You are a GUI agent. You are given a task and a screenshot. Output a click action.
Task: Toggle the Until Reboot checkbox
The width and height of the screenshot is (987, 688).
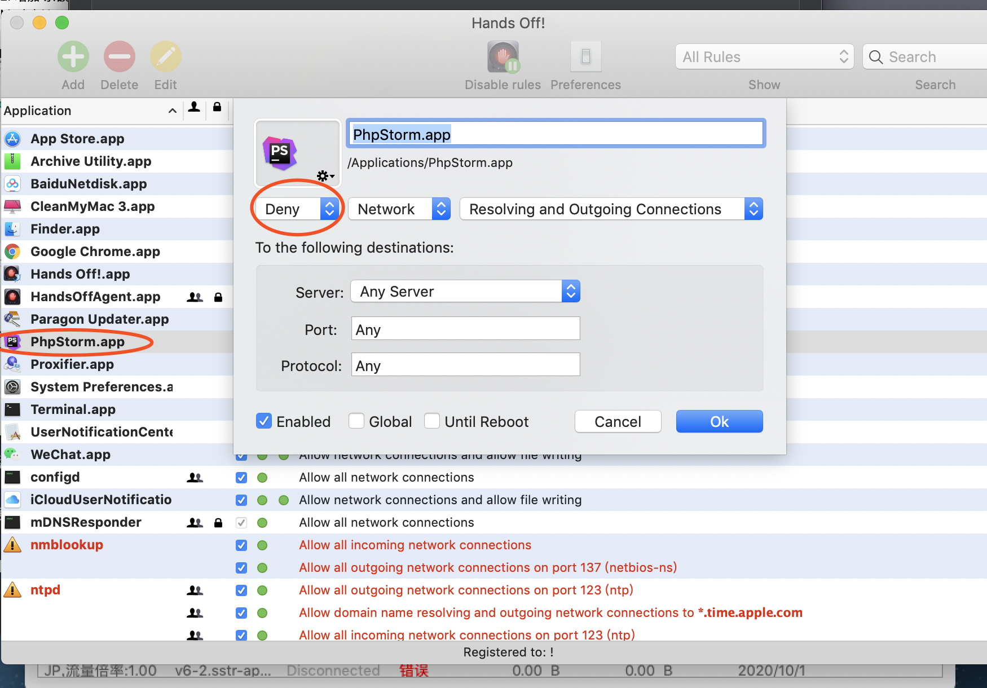[432, 421]
